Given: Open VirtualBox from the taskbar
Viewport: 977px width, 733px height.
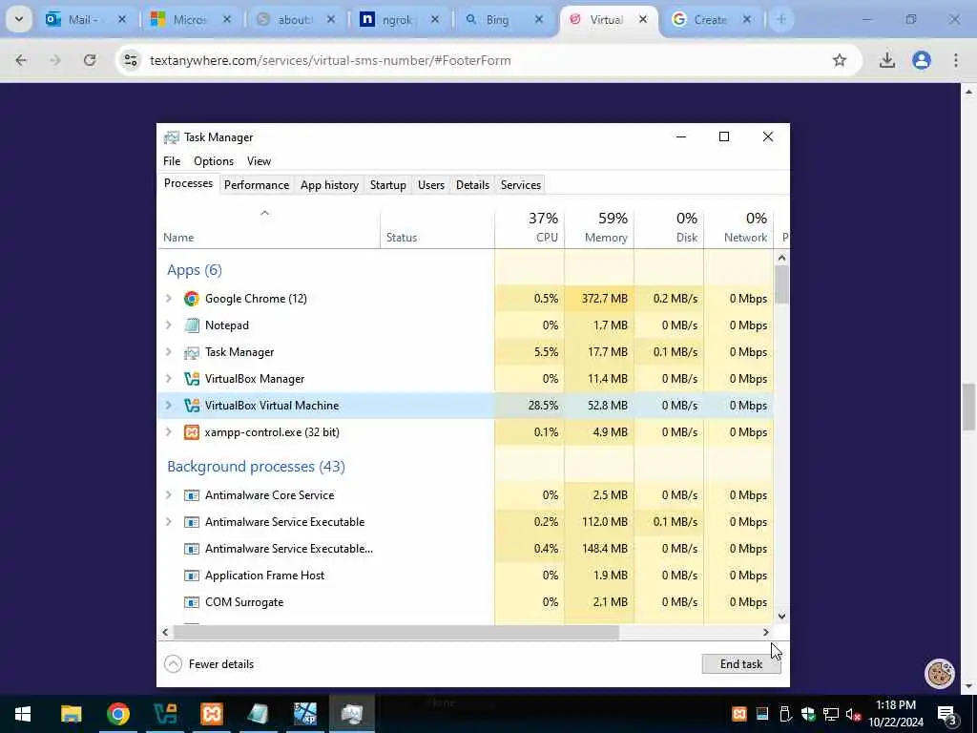Looking at the screenshot, I should 164,714.
